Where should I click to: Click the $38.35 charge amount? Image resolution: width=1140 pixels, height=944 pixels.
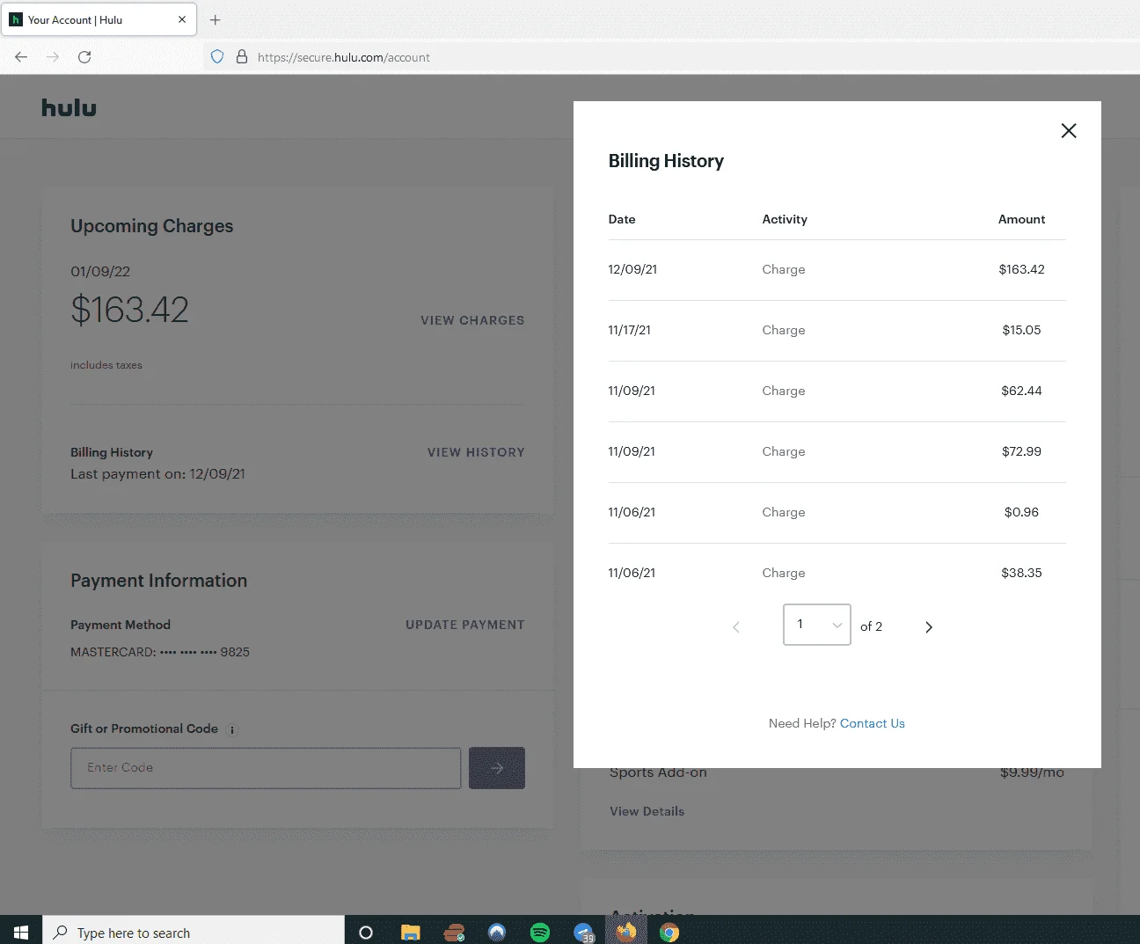pyautogui.click(x=1021, y=573)
